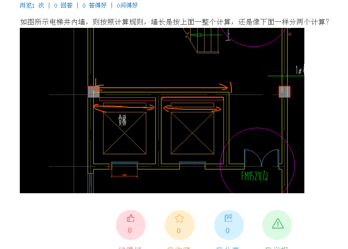Click the '浏览1 次' view count text

tap(32, 5)
